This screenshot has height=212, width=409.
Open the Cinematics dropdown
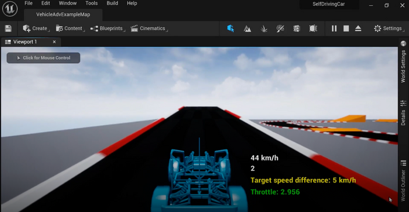149,28
